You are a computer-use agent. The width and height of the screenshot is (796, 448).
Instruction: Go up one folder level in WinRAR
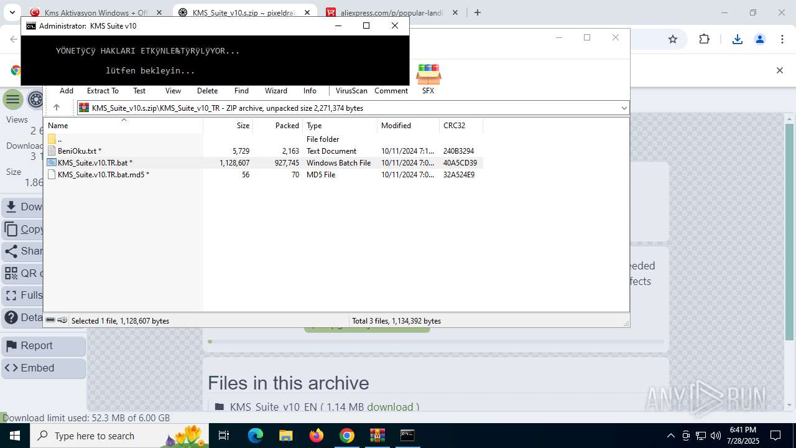coord(57,108)
